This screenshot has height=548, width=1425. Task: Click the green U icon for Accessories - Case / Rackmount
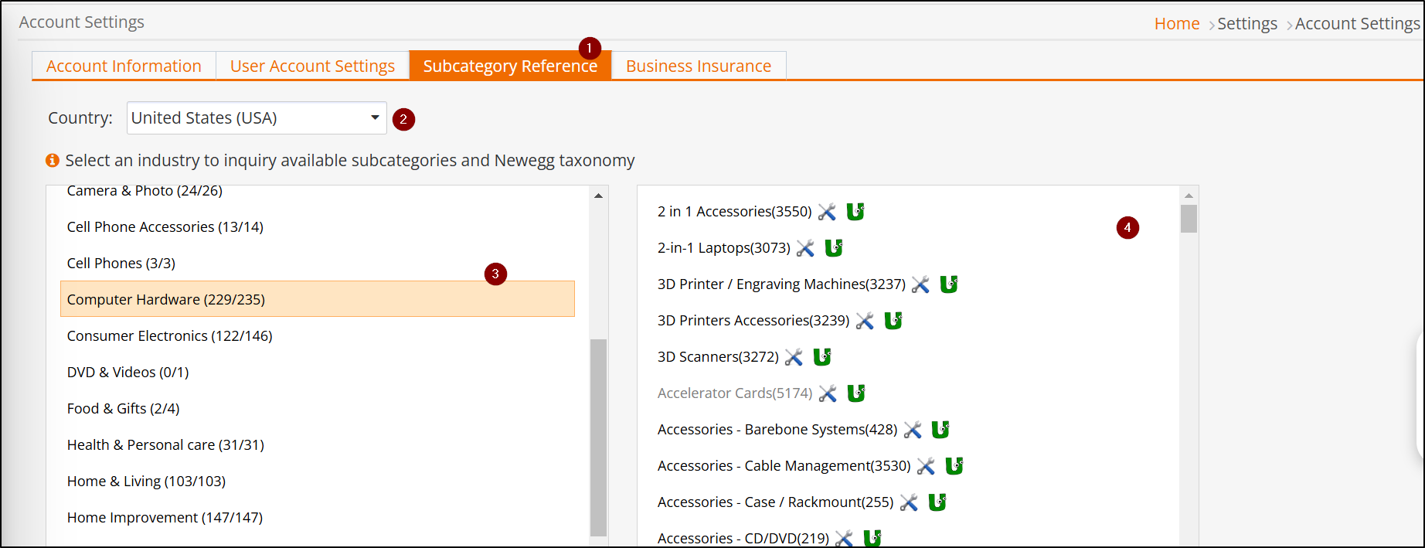click(x=937, y=502)
